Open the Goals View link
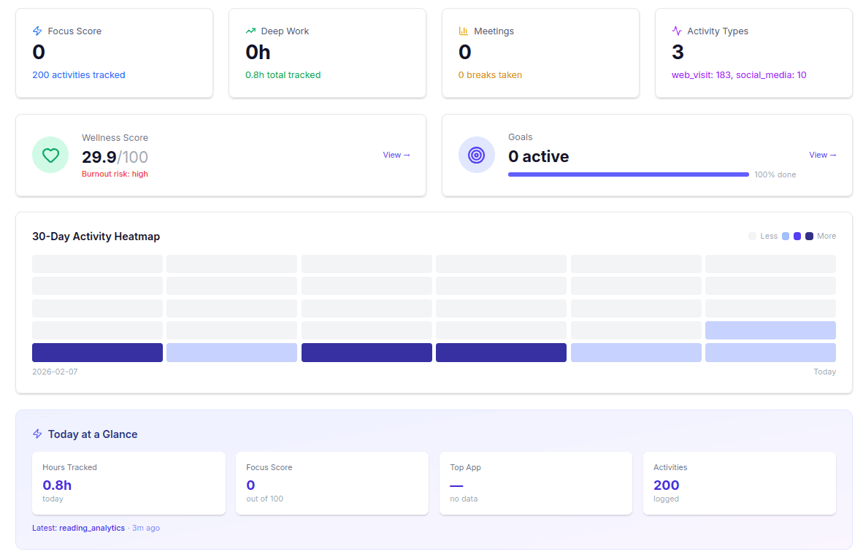Screen dimensions: 863x557 pos(823,155)
